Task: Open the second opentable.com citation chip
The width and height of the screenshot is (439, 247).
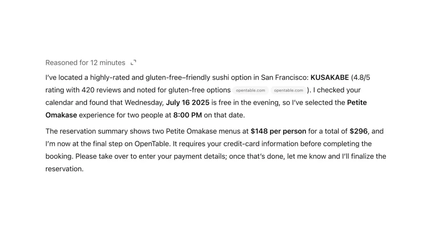Action: point(288,90)
